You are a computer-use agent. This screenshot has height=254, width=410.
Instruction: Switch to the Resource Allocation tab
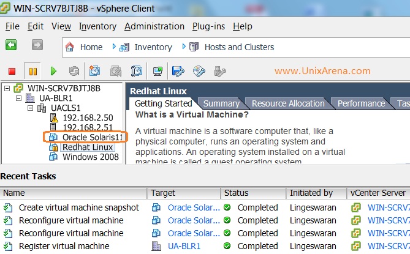(x=288, y=103)
